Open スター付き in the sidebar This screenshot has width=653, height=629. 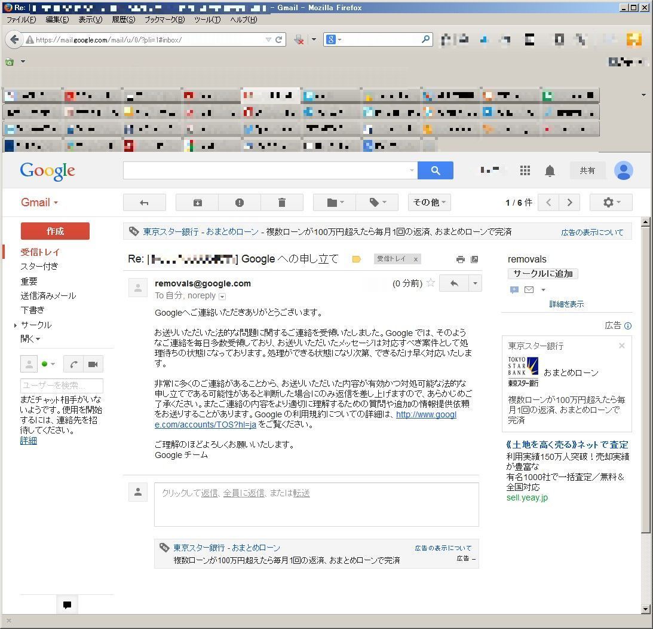pyautogui.click(x=39, y=266)
